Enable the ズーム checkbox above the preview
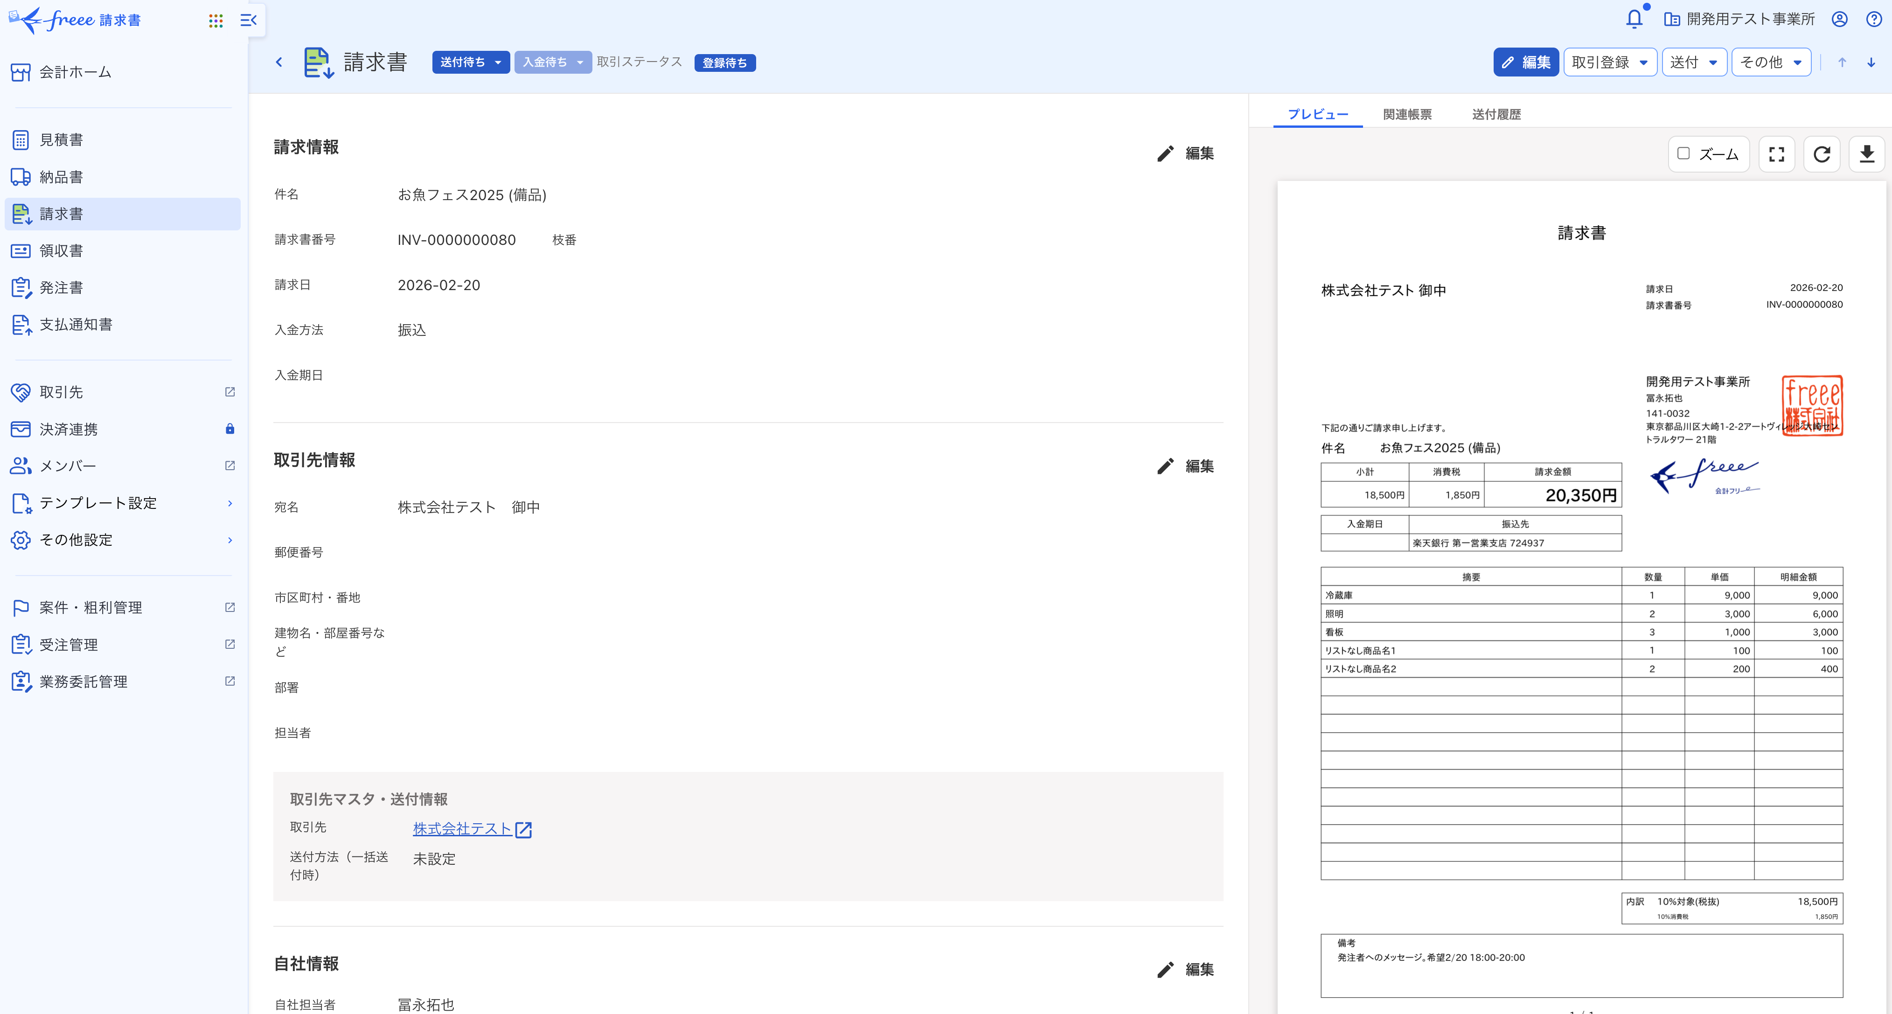The width and height of the screenshot is (1892, 1014). (1684, 153)
